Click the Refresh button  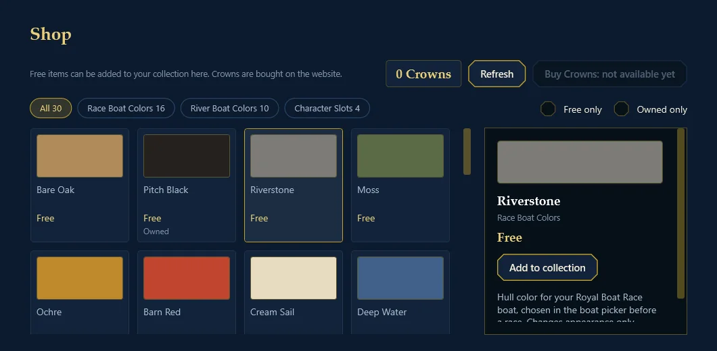tap(496, 74)
